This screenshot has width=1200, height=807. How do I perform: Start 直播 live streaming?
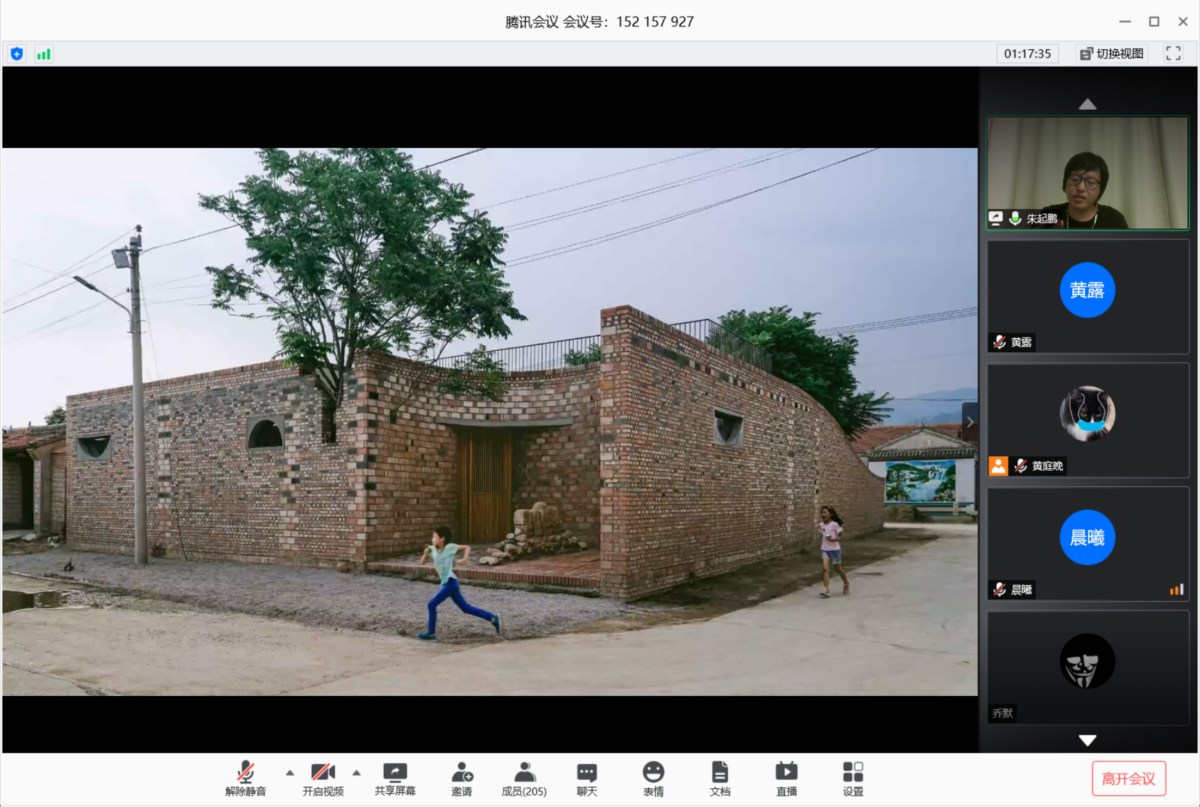(x=786, y=778)
